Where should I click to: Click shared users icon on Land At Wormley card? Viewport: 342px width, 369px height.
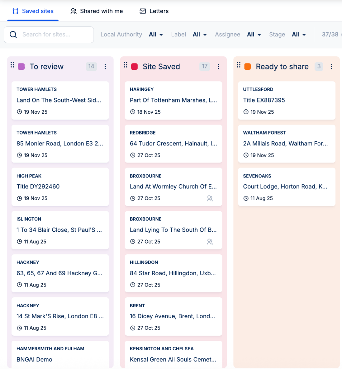click(210, 199)
